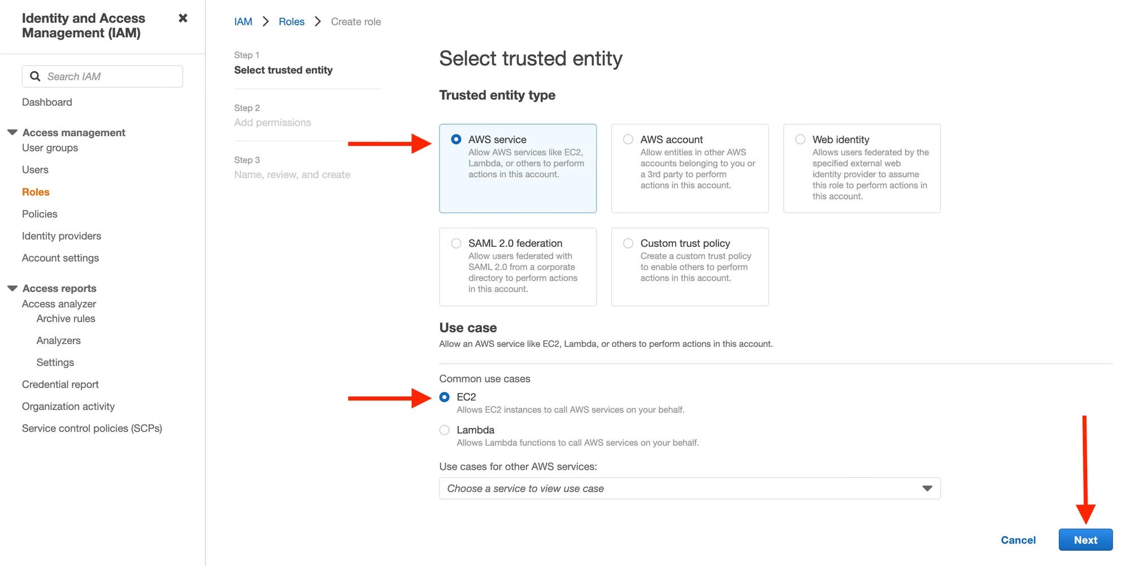Open Policies in the sidebar
This screenshot has height=566, width=1130.
click(x=40, y=214)
